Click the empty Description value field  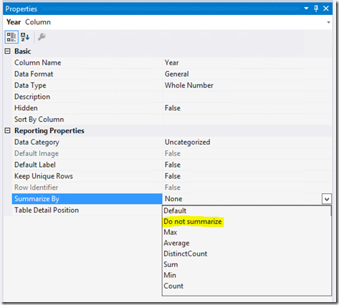247,97
